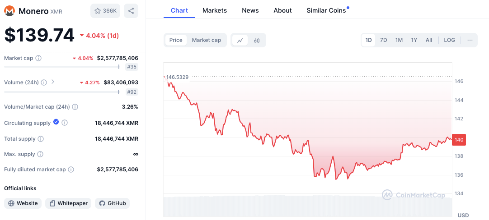Select the 7D time range
The image size is (489, 220).
point(383,40)
